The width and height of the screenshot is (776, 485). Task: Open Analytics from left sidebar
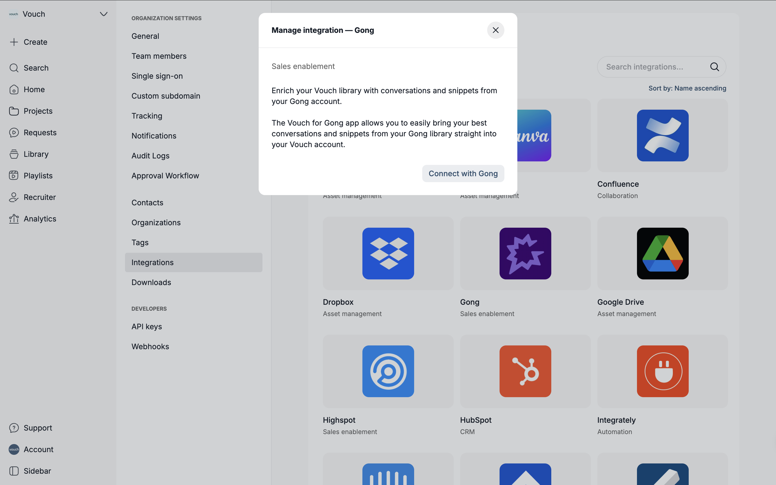tap(40, 219)
